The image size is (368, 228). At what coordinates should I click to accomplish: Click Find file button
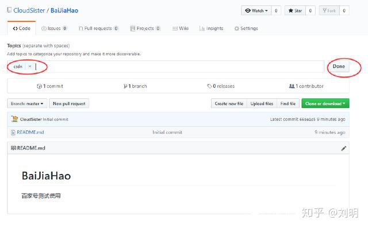click(x=288, y=103)
